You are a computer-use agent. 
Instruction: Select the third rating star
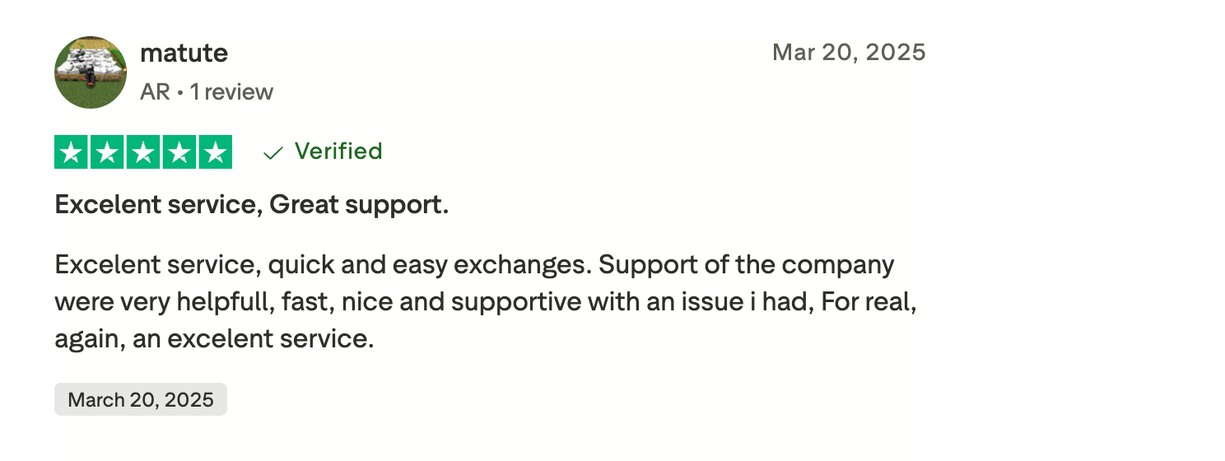point(143,152)
